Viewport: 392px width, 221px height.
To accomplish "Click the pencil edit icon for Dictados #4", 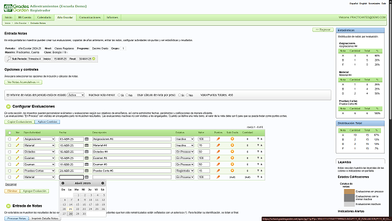I will tap(17, 152).
